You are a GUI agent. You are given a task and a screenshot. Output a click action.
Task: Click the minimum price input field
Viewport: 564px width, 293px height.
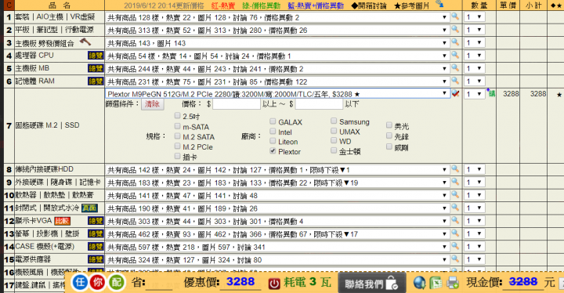[x=237, y=104]
